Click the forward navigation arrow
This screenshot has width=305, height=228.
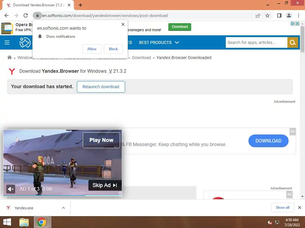[x=16, y=15]
